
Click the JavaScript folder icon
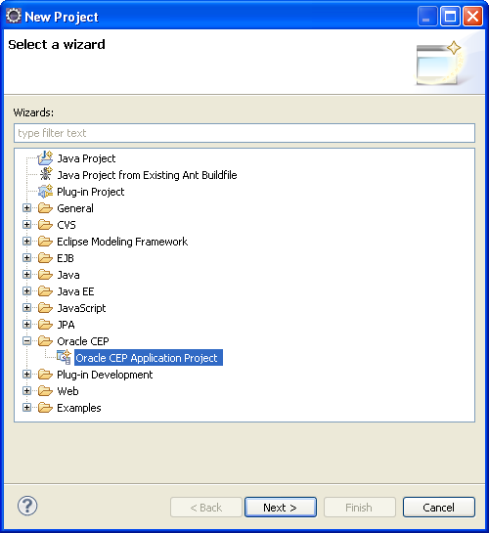(45, 308)
